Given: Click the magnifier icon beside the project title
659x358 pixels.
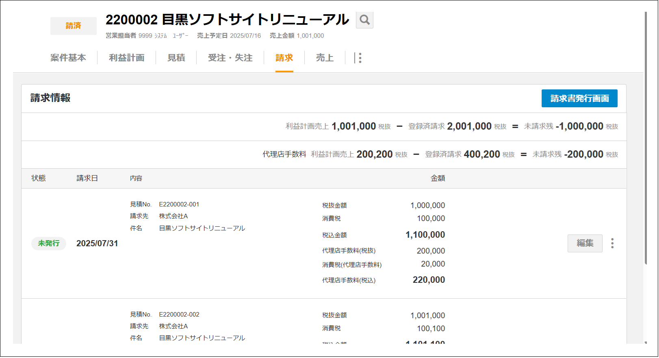Looking at the screenshot, I should pyautogui.click(x=364, y=20).
